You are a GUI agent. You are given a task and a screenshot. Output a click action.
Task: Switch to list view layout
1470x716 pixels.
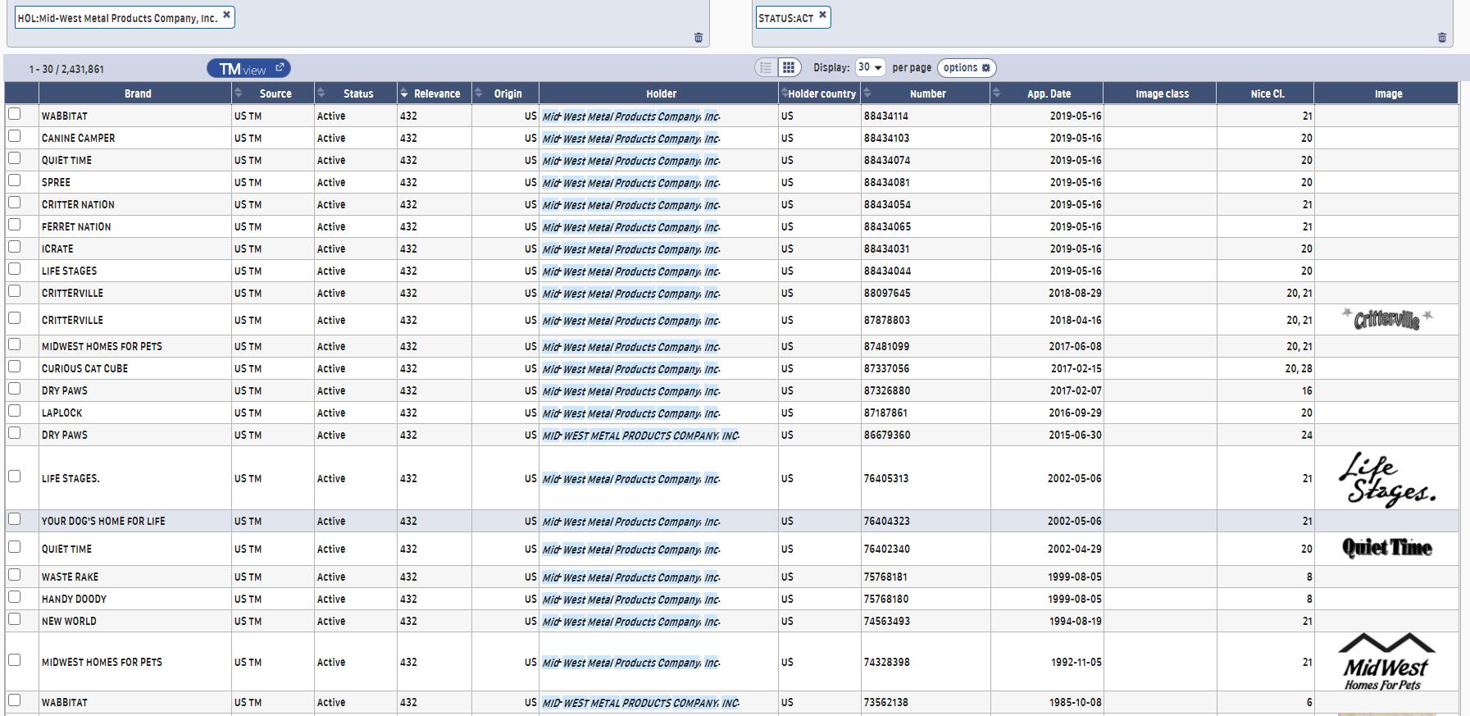[766, 68]
